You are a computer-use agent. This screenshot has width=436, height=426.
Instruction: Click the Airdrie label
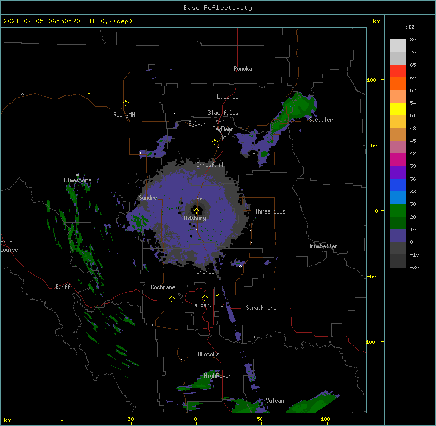pos(204,272)
